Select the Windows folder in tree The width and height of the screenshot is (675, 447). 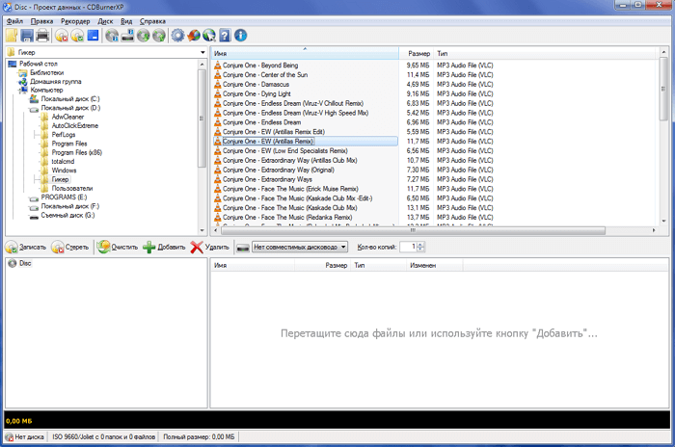pyautogui.click(x=64, y=170)
